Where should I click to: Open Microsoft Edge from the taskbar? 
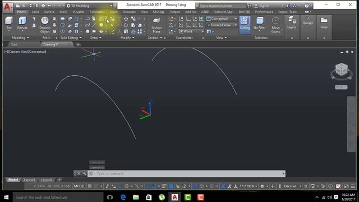123,197
